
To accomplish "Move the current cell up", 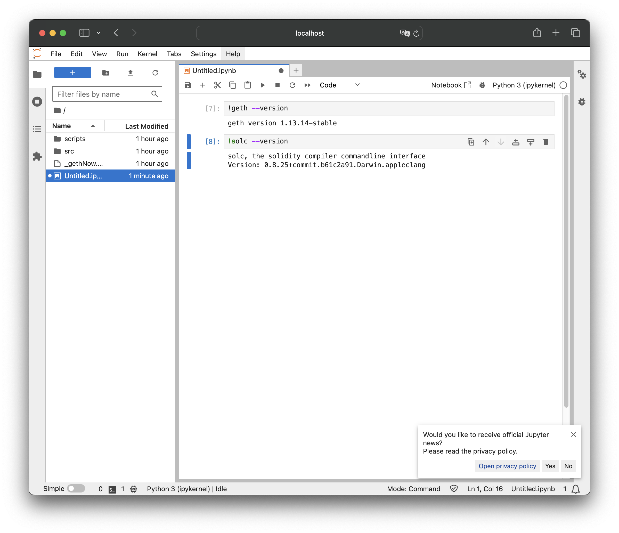I will coord(486,142).
